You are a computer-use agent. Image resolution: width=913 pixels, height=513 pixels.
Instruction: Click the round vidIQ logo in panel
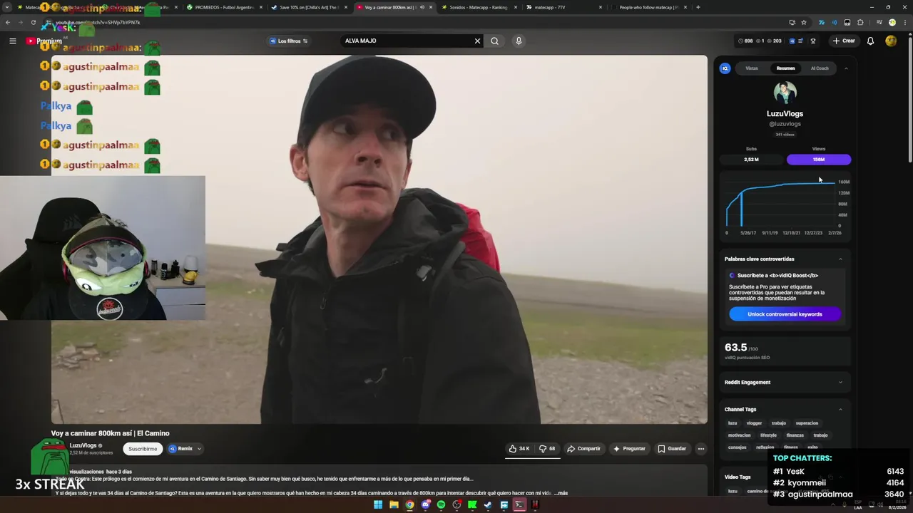coord(725,68)
